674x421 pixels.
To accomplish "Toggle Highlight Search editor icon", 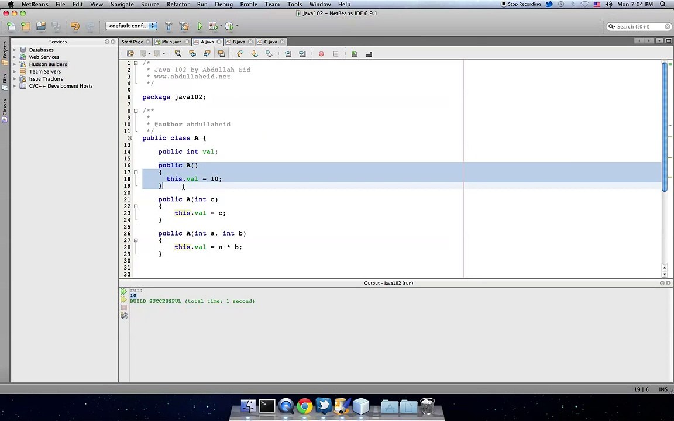I will tap(221, 54).
